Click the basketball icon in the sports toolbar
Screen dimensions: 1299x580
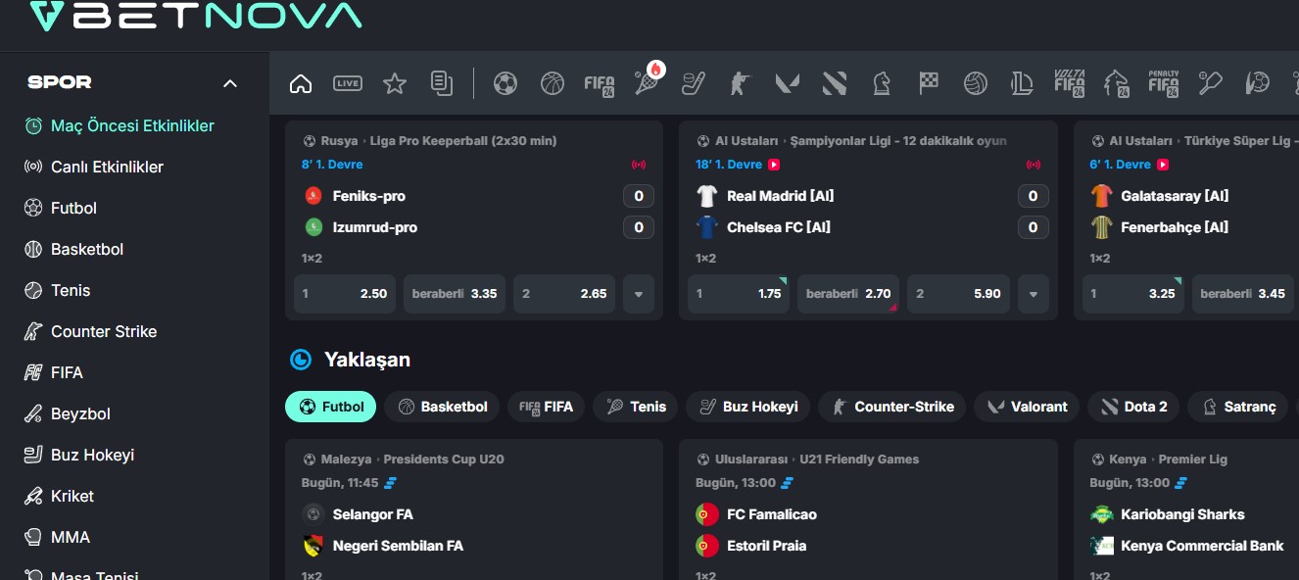point(552,83)
